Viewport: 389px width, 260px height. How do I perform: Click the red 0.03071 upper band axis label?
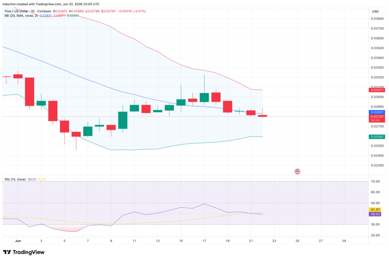(377, 90)
